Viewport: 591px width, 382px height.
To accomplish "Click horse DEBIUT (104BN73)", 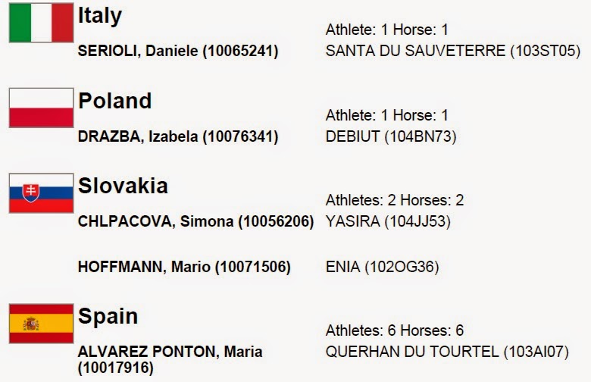I will (x=391, y=136).
